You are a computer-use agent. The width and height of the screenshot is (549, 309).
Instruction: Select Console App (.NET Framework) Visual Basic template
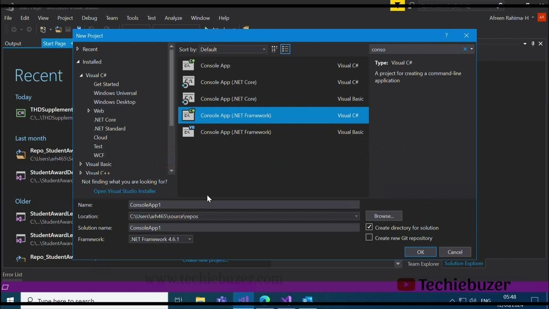tap(273, 132)
